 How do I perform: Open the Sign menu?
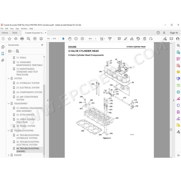[17, 28]
